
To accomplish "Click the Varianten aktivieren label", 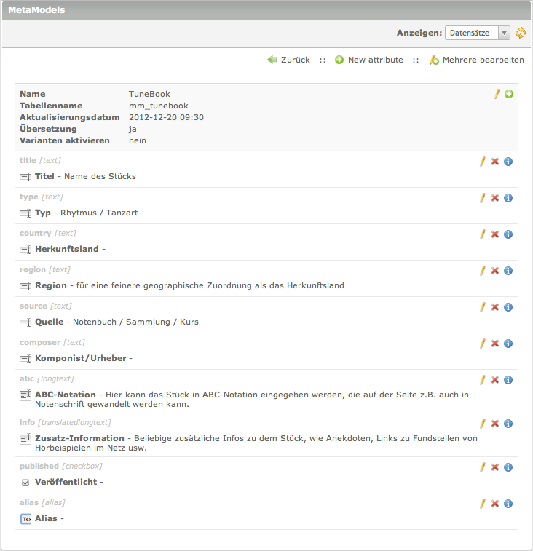I will tap(65, 140).
